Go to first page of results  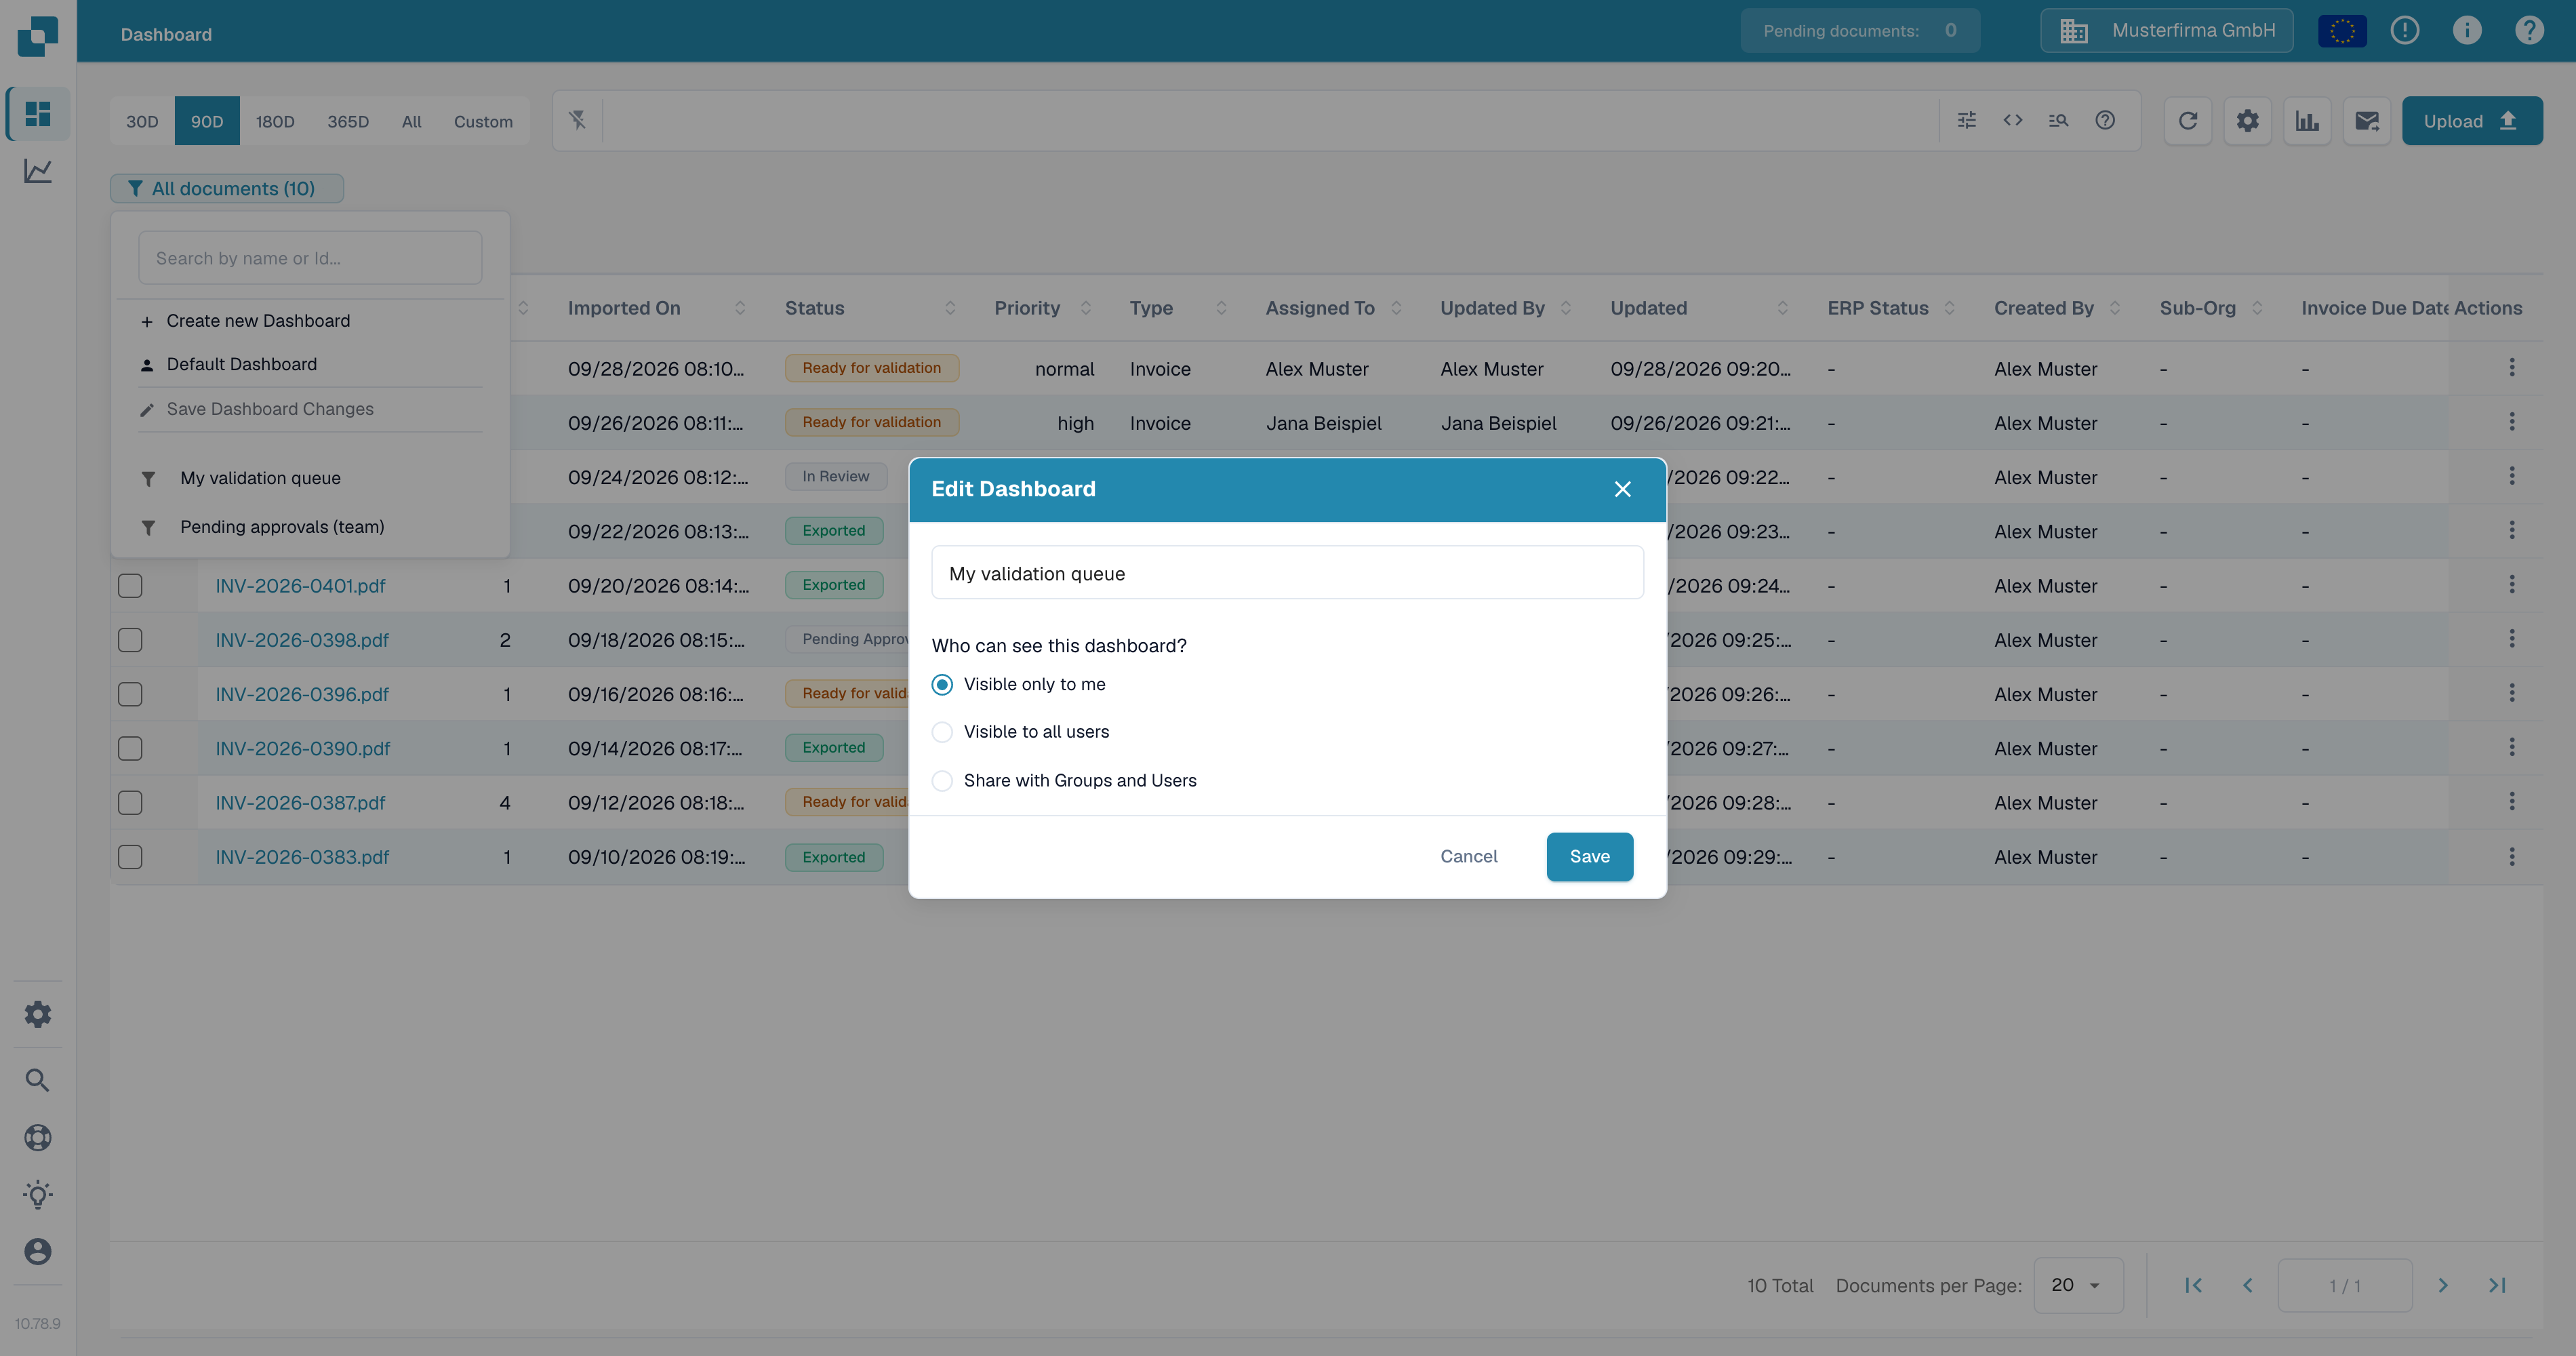click(x=2193, y=1286)
